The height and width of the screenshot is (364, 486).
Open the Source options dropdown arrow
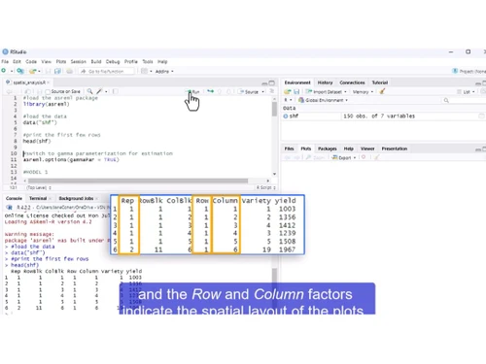[x=263, y=92]
